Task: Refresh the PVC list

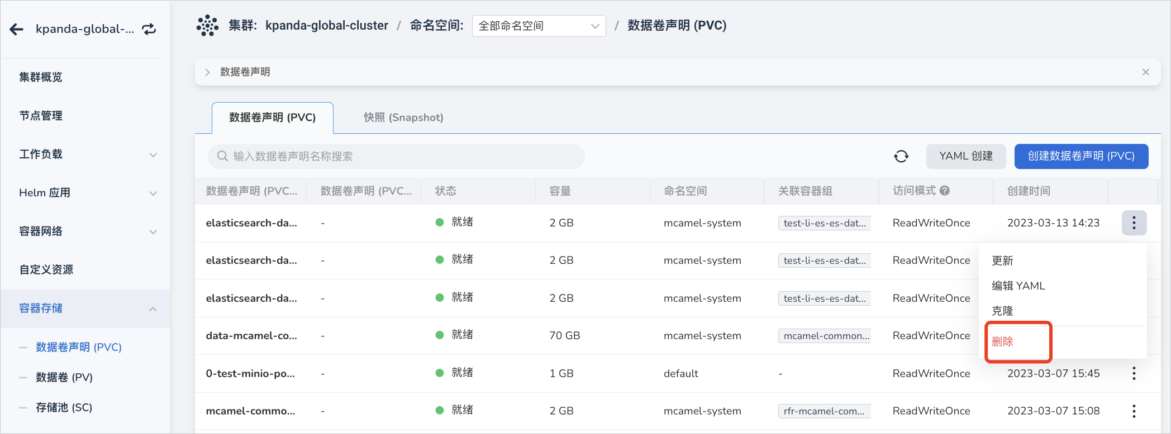Action: (x=901, y=156)
